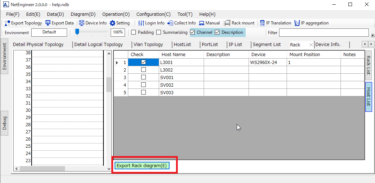Open Device Info from the toolbar

(82, 23)
